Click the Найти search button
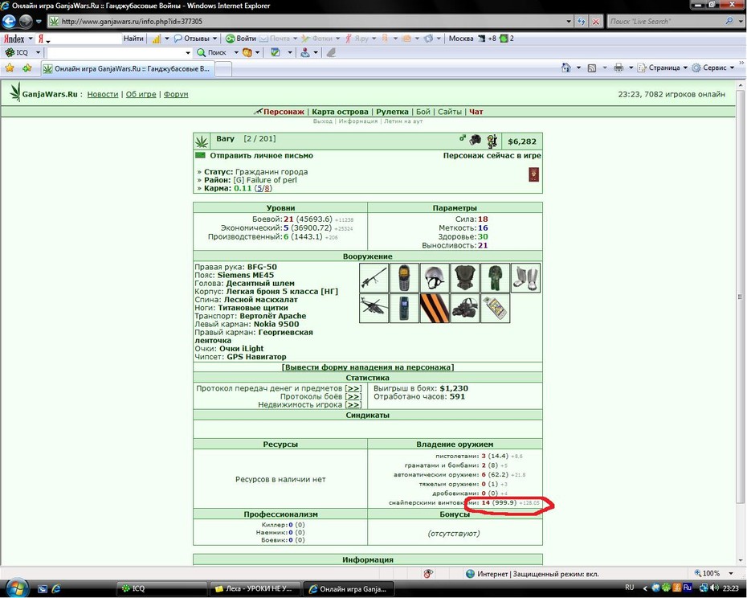Image resolution: width=747 pixels, height=598 pixels. tap(133, 39)
